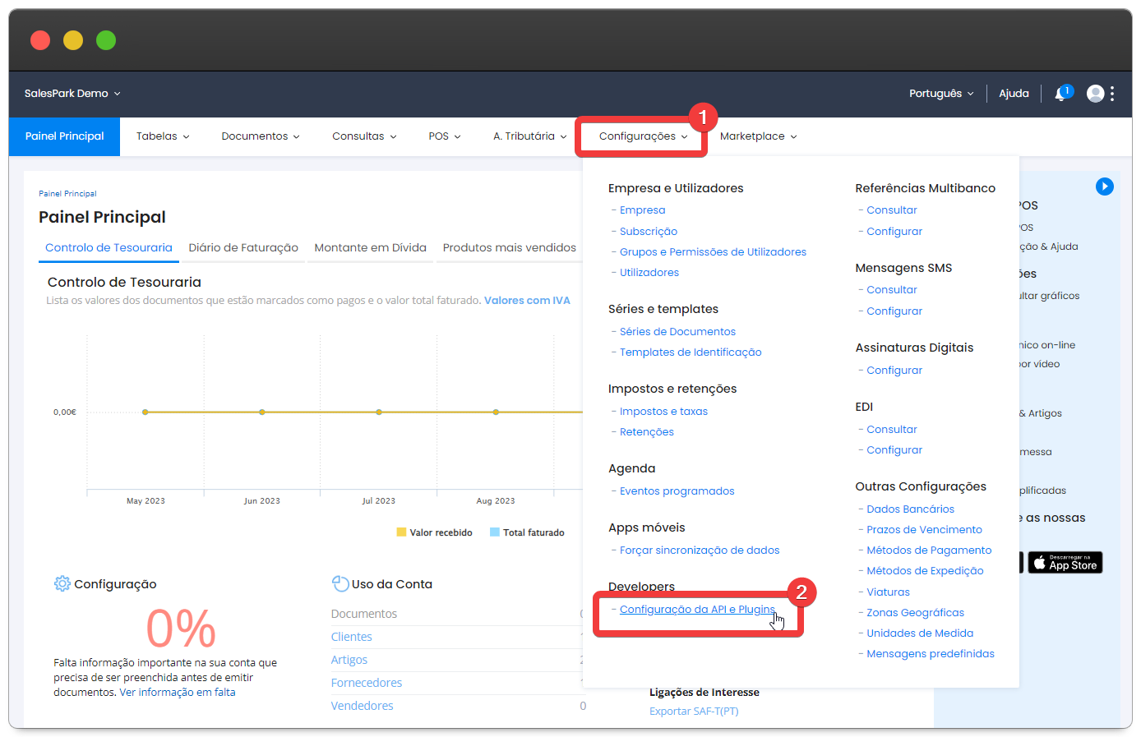This screenshot has width=1141, height=737.
Task: Expand the Tabelas menu dropdown
Action: (162, 136)
